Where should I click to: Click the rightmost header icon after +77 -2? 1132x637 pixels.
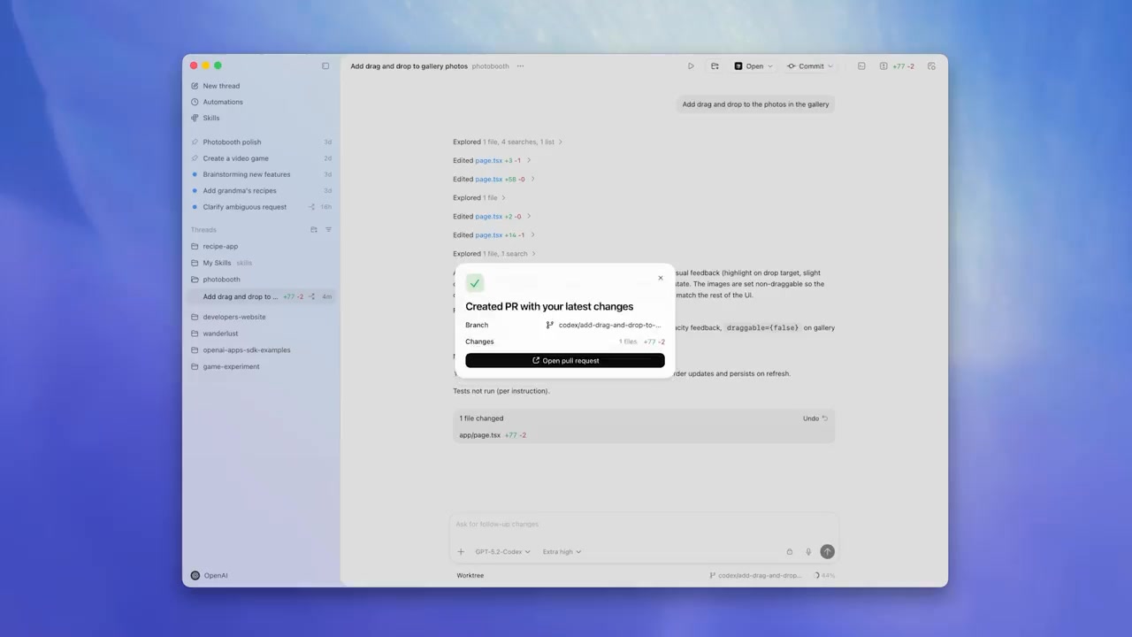click(x=931, y=66)
